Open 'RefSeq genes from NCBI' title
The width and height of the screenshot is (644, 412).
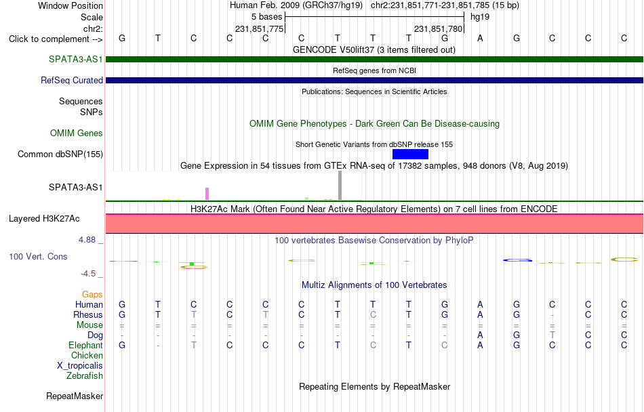[374, 70]
